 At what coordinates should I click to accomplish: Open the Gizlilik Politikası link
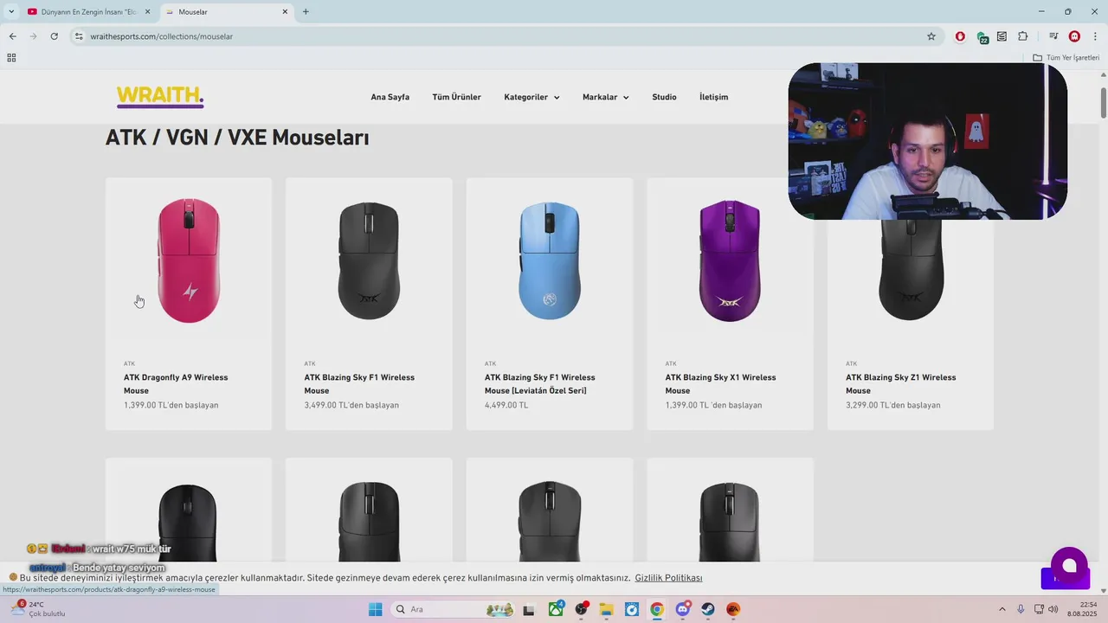[x=668, y=578]
